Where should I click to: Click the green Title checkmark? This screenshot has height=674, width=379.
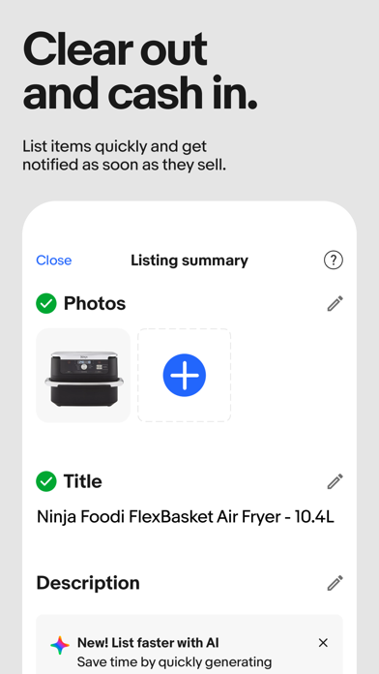coord(46,481)
